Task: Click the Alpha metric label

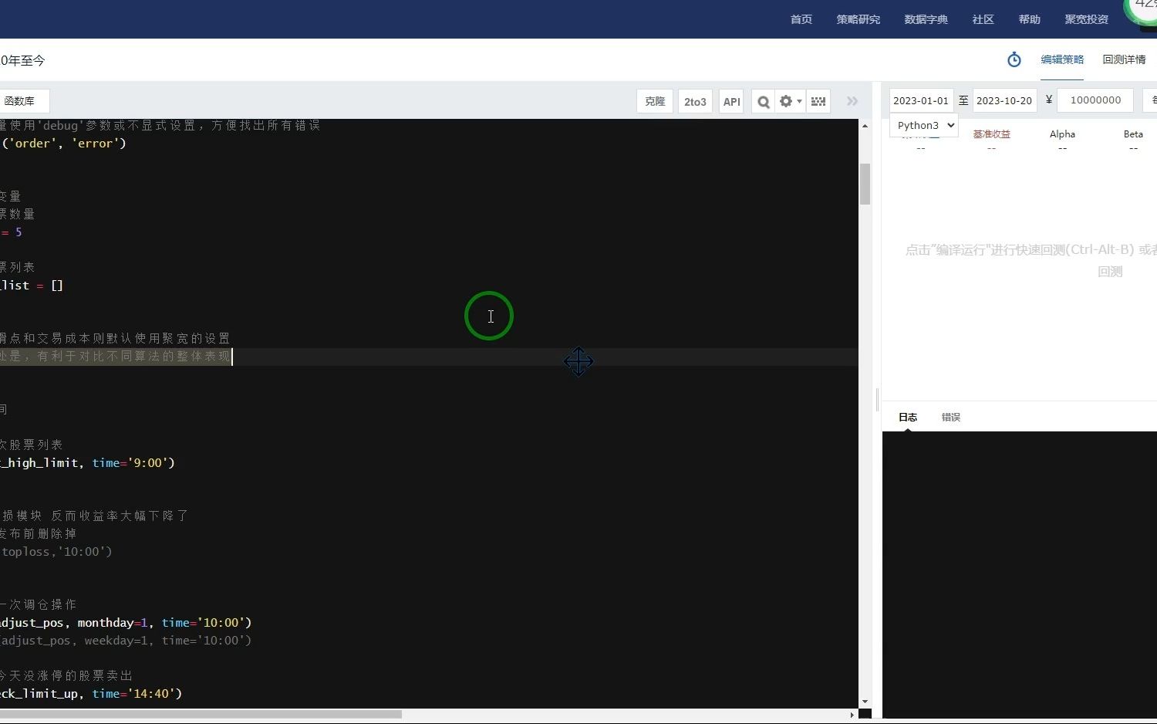Action: 1062,134
